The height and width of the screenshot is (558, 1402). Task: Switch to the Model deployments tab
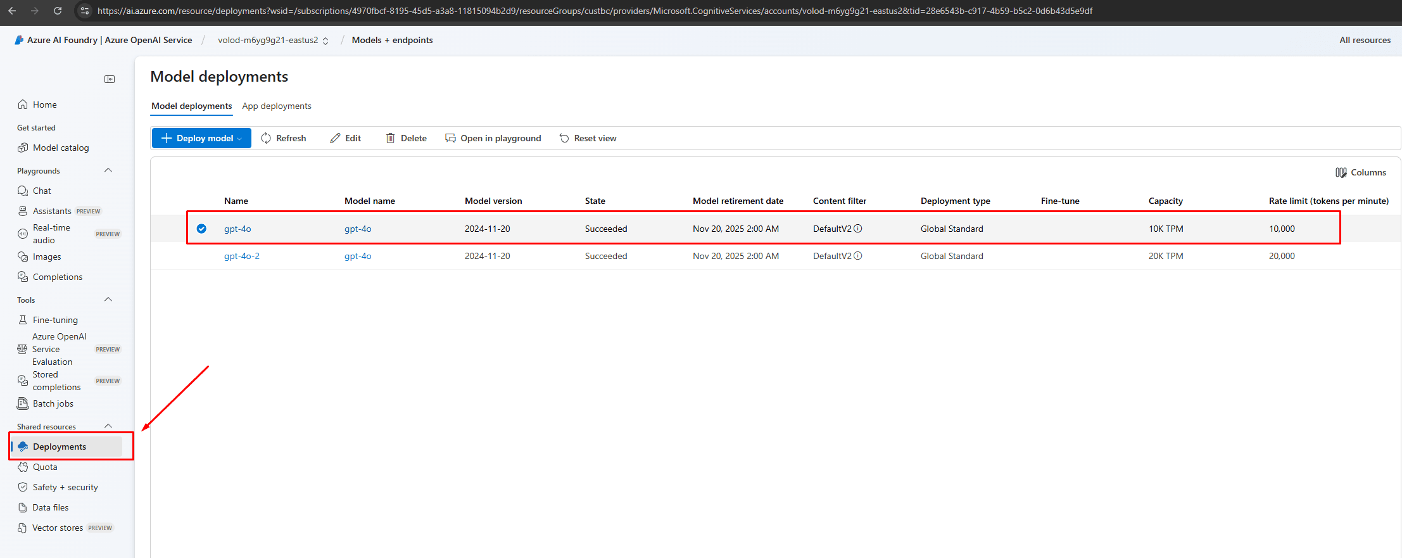click(x=191, y=106)
